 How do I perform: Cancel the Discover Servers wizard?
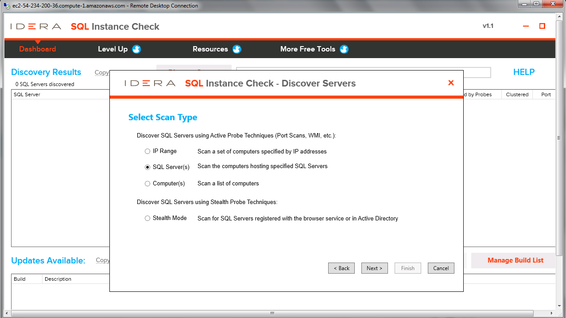pos(441,268)
